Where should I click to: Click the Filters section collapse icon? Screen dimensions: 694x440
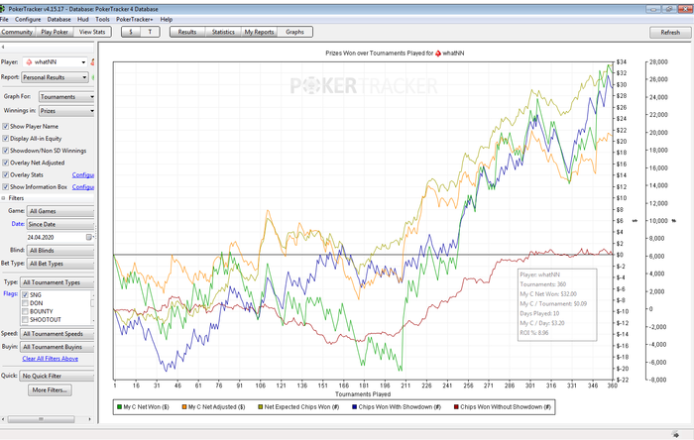pyautogui.click(x=4, y=198)
